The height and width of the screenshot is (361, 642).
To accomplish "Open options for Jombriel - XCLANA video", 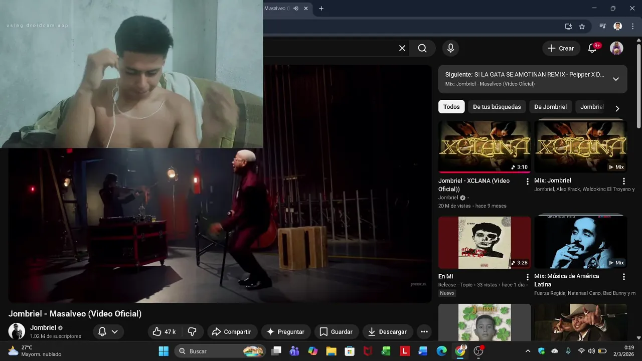I will (527, 182).
